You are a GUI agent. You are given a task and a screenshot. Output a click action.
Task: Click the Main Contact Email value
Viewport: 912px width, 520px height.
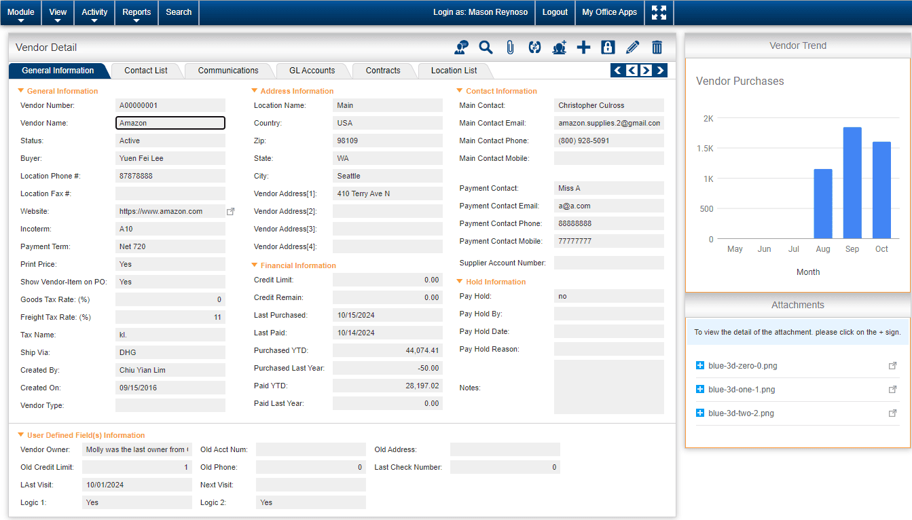[x=609, y=123]
